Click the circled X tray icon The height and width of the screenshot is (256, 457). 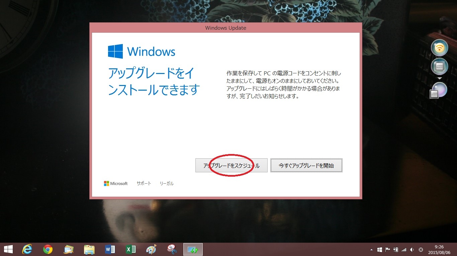(421, 250)
